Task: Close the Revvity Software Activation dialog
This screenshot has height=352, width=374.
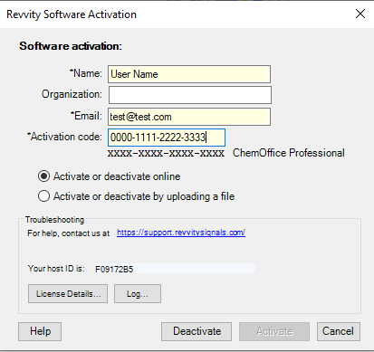Action: tap(360, 14)
